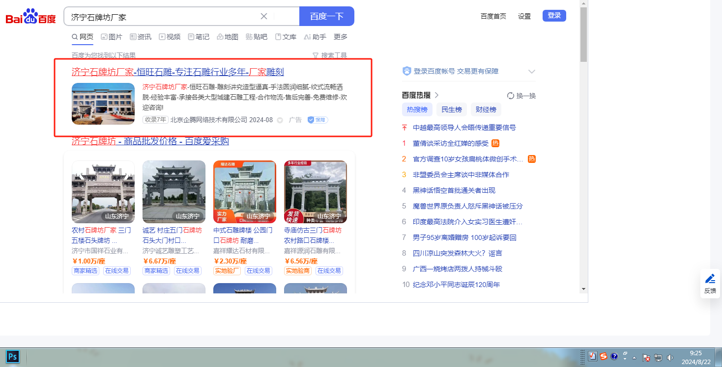The width and height of the screenshot is (722, 367).
Task: Clear the search box with the X icon
Action: [x=264, y=16]
